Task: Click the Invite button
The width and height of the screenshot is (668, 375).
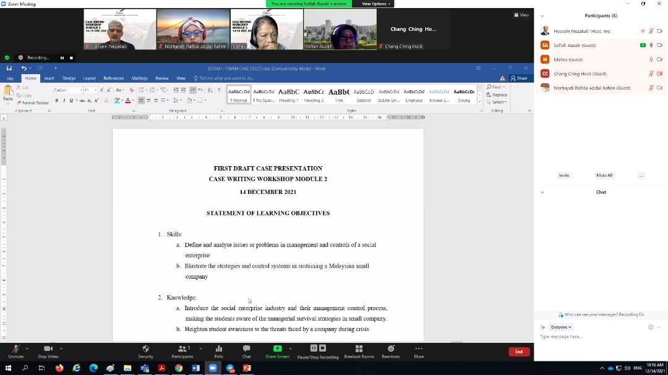Action: pos(563,175)
